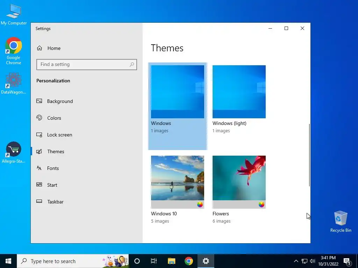This screenshot has width=358, height=268.
Task: Maximize the Settings window
Action: [286, 28]
